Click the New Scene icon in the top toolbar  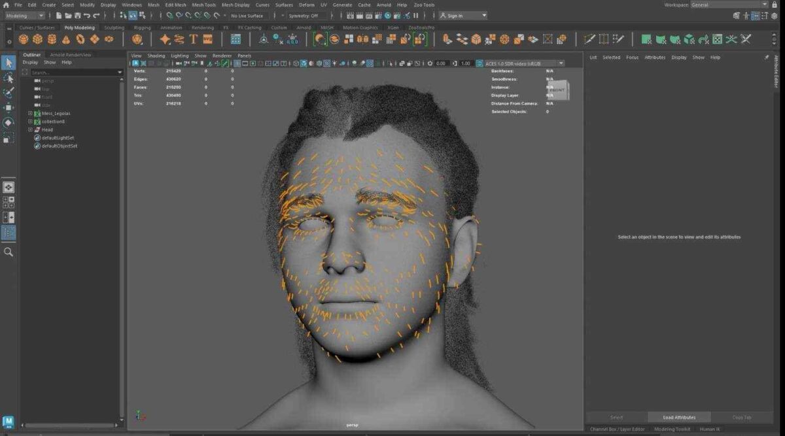click(x=59, y=14)
